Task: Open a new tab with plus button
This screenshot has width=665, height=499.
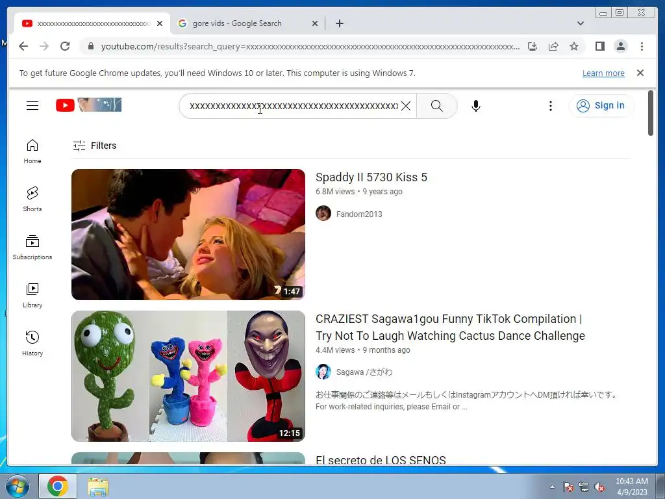Action: [339, 23]
